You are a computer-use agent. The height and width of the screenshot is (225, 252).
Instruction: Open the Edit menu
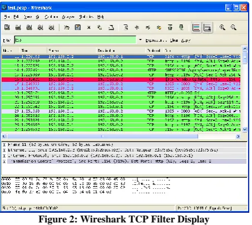16,17
